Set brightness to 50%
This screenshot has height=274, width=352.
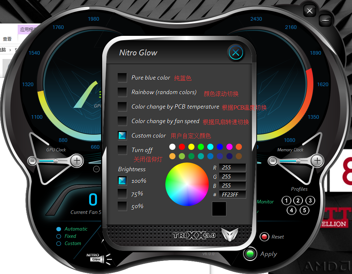pyautogui.click(x=122, y=206)
